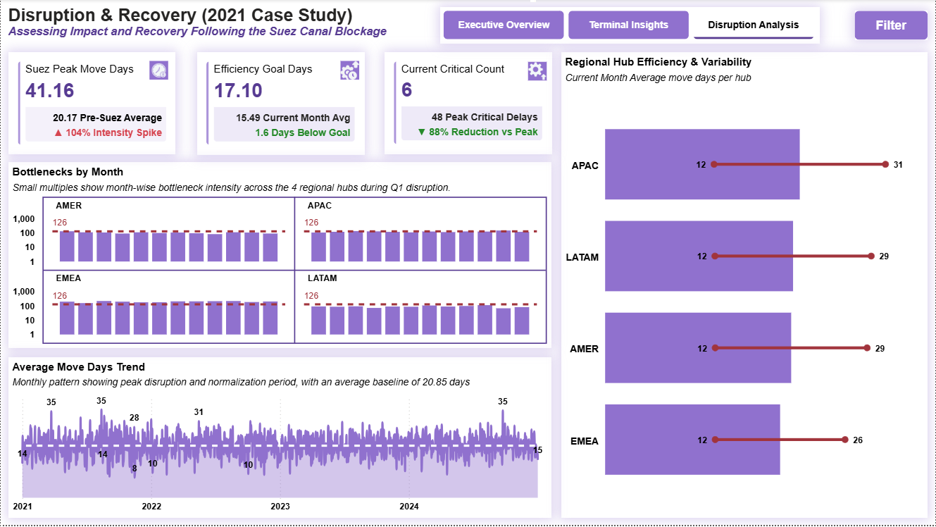Select the Disruption Analysis tab
The image size is (936, 527).
(753, 25)
